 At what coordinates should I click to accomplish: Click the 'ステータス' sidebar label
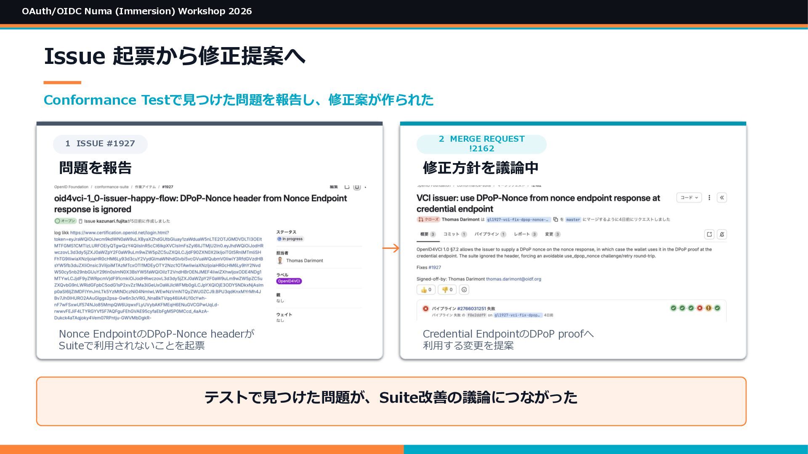click(286, 232)
